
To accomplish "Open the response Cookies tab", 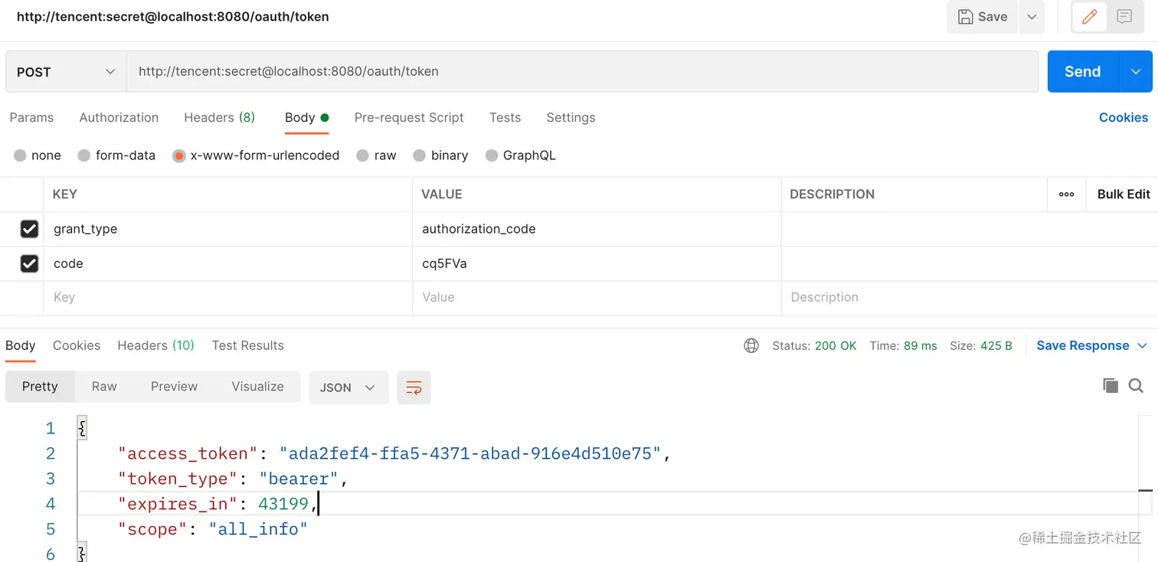I will click(x=77, y=345).
